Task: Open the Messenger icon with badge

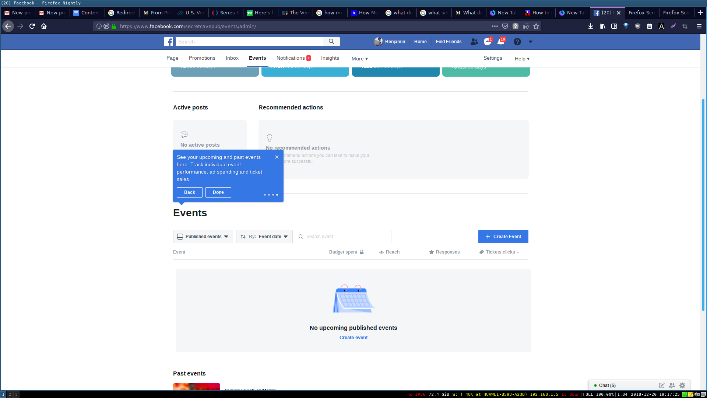Action: (488, 42)
